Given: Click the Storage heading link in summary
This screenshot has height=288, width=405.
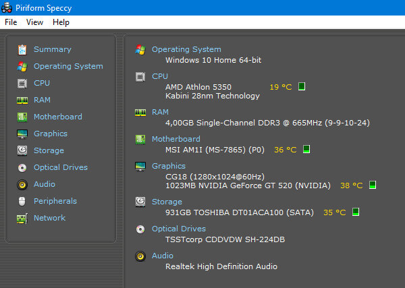Looking at the screenshot, I should coord(167,202).
